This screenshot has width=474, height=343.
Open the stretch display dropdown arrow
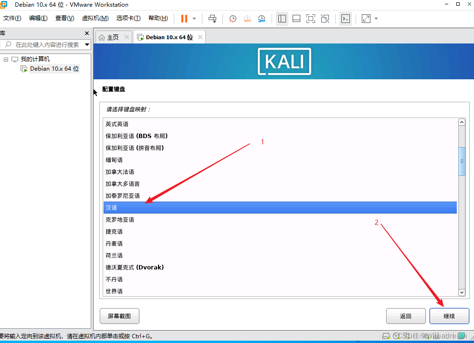tap(376, 19)
